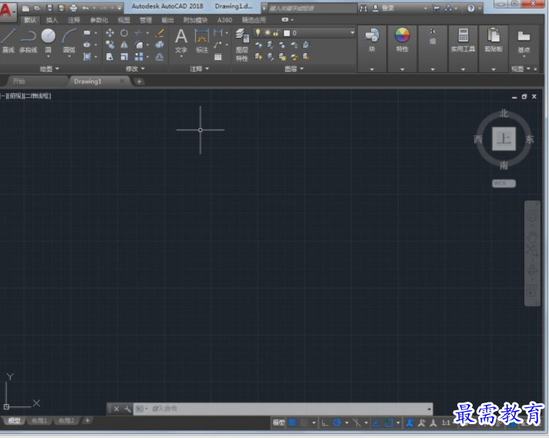The height and width of the screenshot is (438, 549).
Task: Click the Help question mark icon
Action: 471,8
